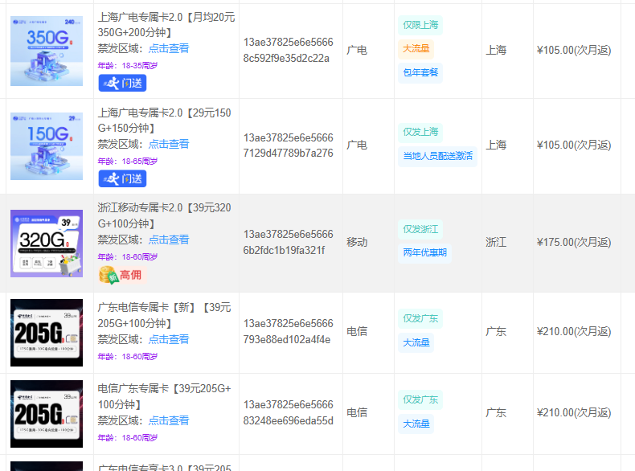This screenshot has width=635, height=471.
Task: Click 上海 region cell in 350G row
Action: pyautogui.click(x=496, y=50)
